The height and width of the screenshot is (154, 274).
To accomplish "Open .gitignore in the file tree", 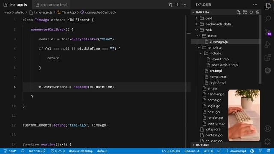I will coord(213,130).
